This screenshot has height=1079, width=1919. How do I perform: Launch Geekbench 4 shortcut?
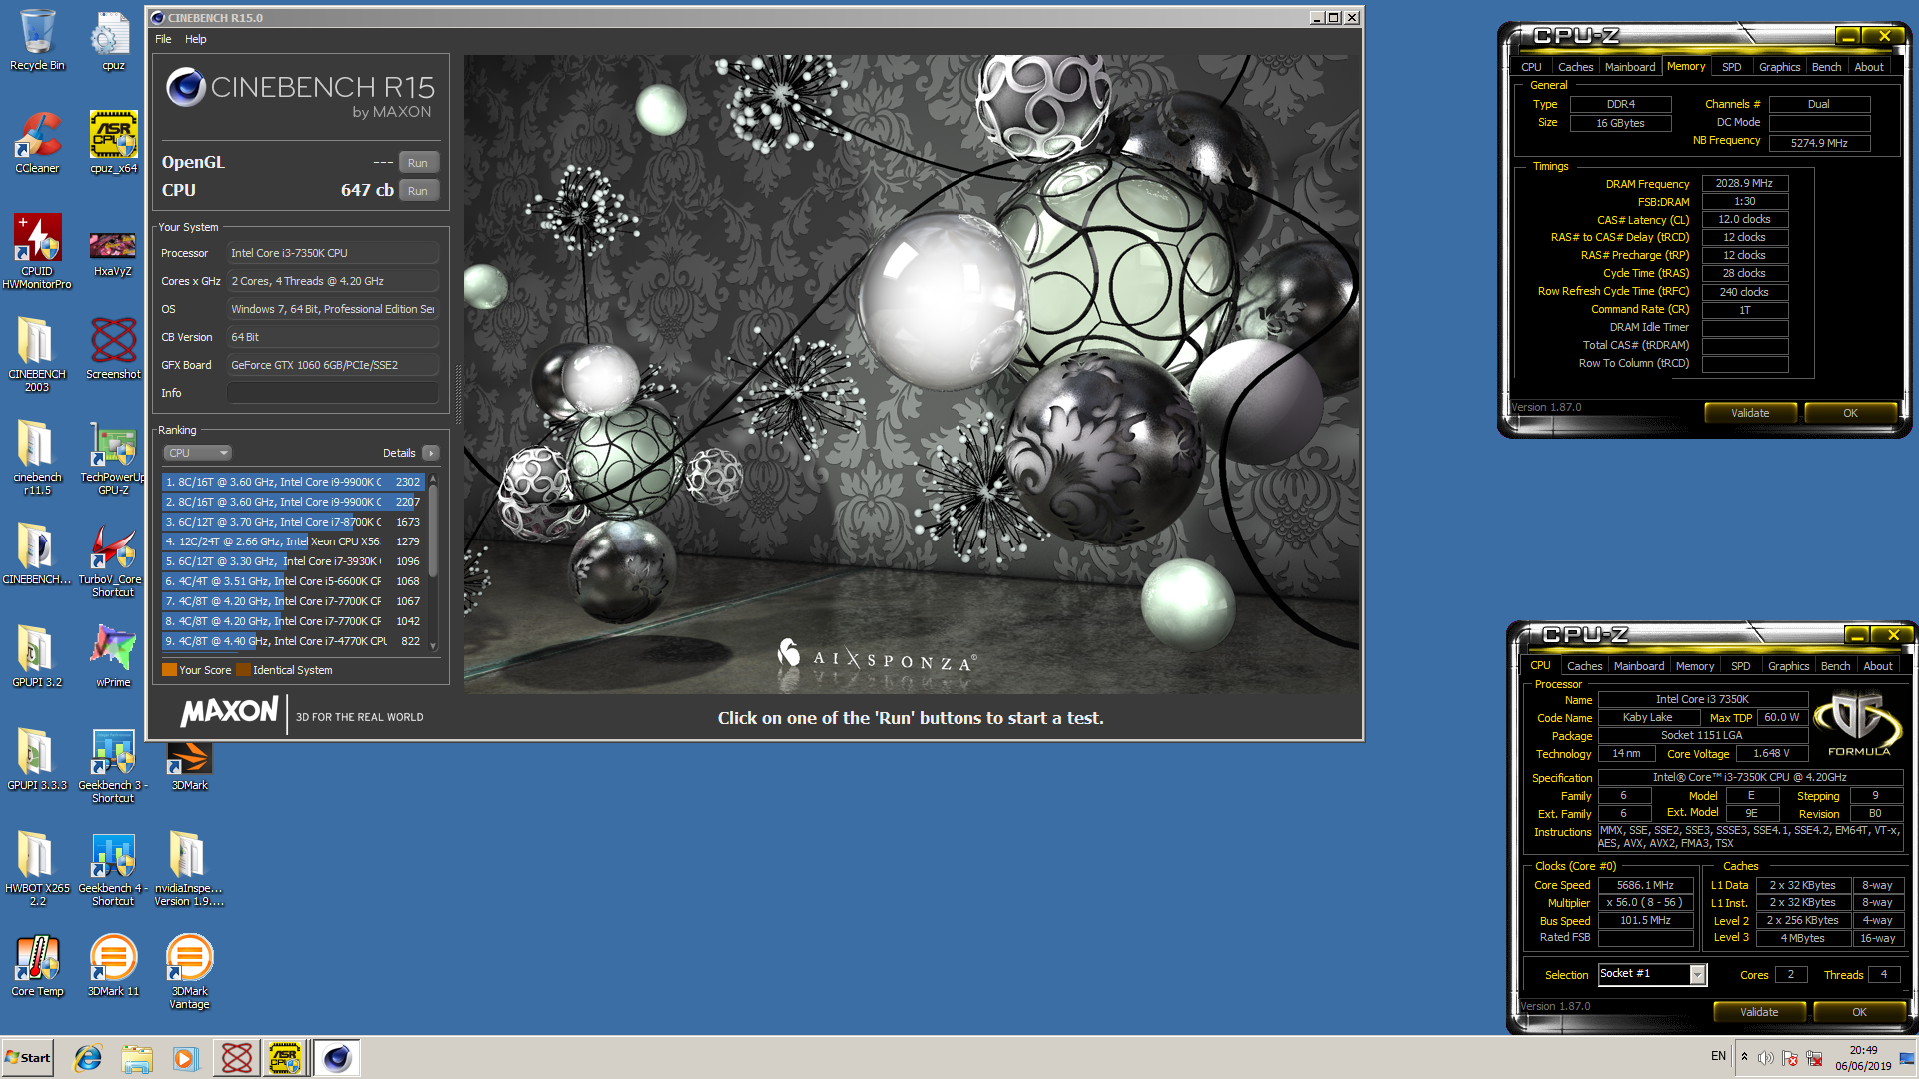point(113,868)
